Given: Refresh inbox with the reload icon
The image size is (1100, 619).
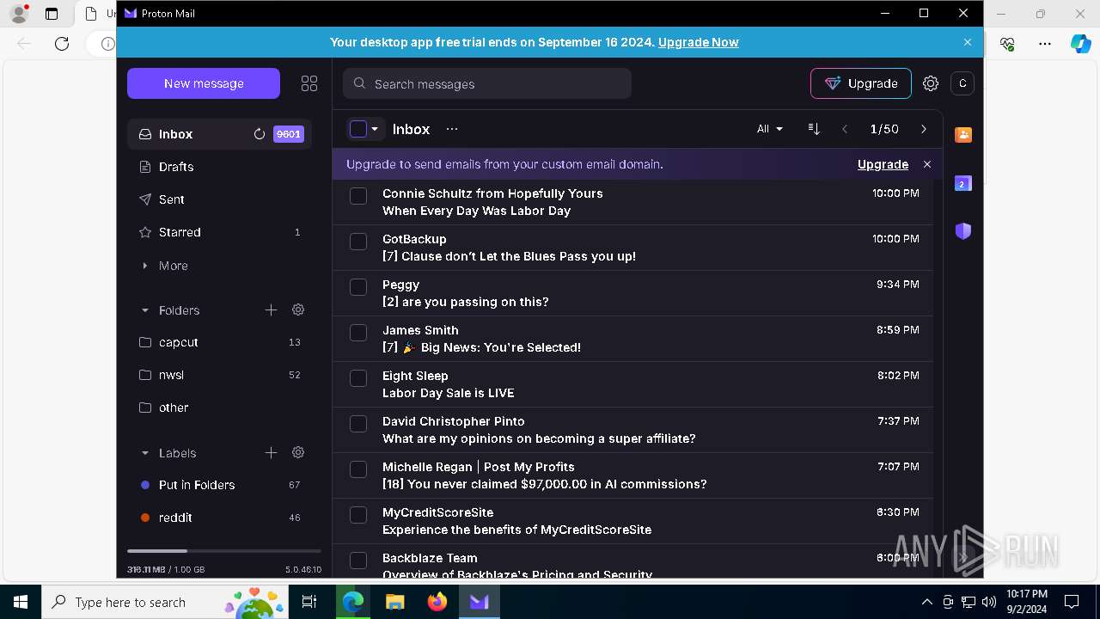Looking at the screenshot, I should 259,134.
